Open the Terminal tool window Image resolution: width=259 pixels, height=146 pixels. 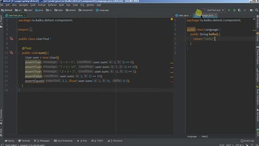(24, 141)
